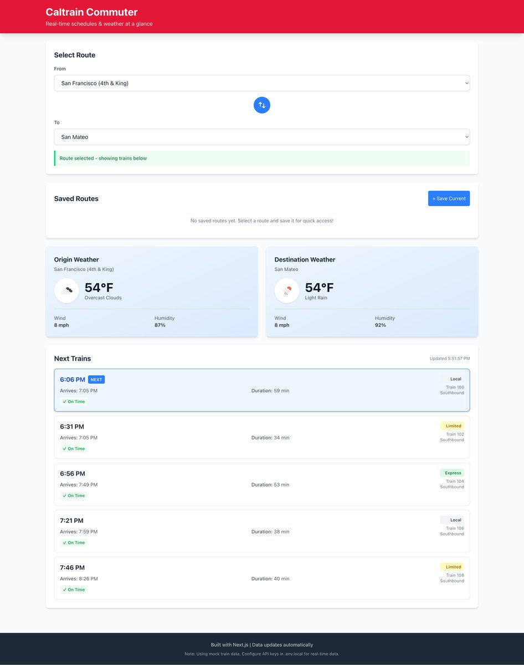This screenshot has width=524, height=665.
Task: Click the 'Train 104' label
Action: coord(455,482)
